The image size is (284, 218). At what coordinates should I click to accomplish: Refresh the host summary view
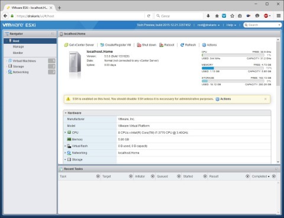click(188, 45)
